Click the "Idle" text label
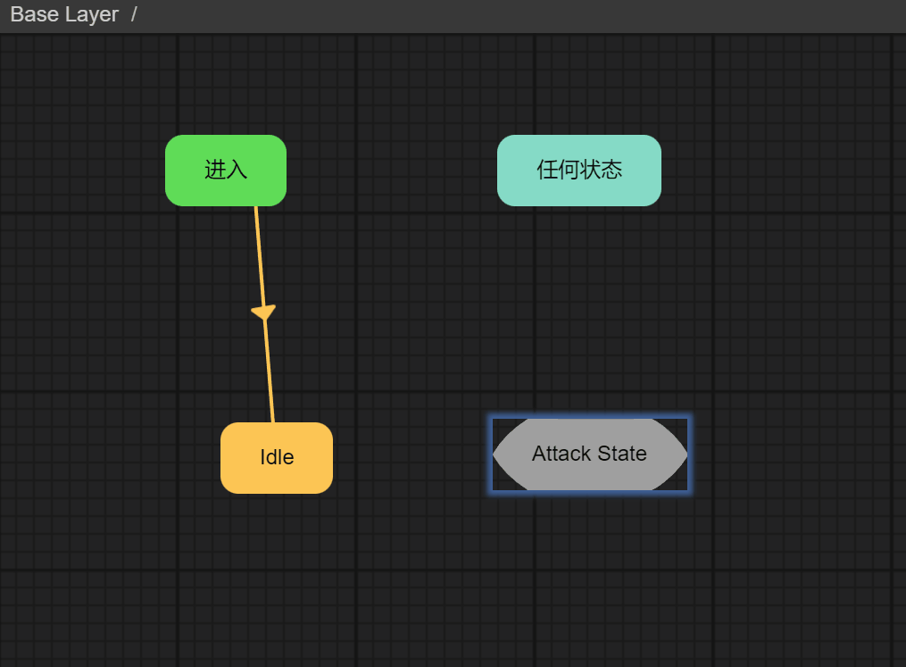The image size is (906, 667). coord(277,457)
